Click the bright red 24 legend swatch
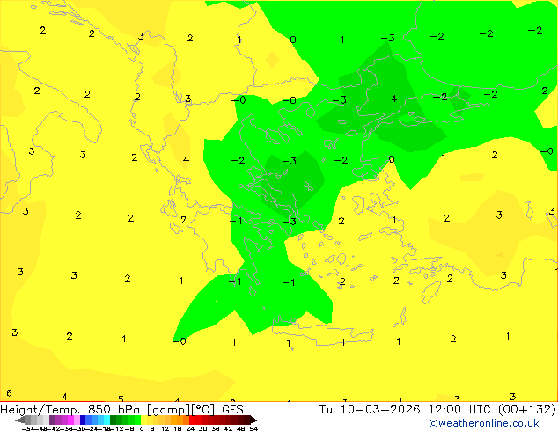Image resolution: width=558 pixels, height=431 pixels. [192, 420]
